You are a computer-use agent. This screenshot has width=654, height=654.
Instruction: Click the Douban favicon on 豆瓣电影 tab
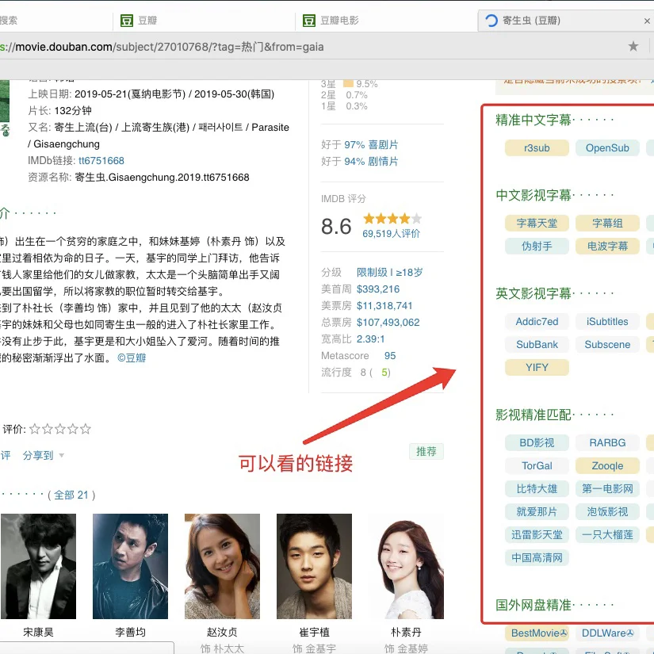click(x=309, y=21)
